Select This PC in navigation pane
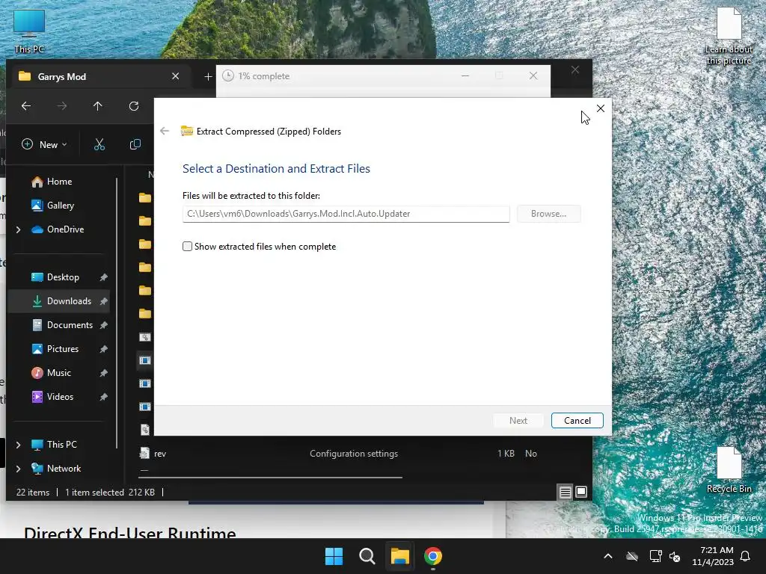The image size is (766, 574). click(x=61, y=445)
